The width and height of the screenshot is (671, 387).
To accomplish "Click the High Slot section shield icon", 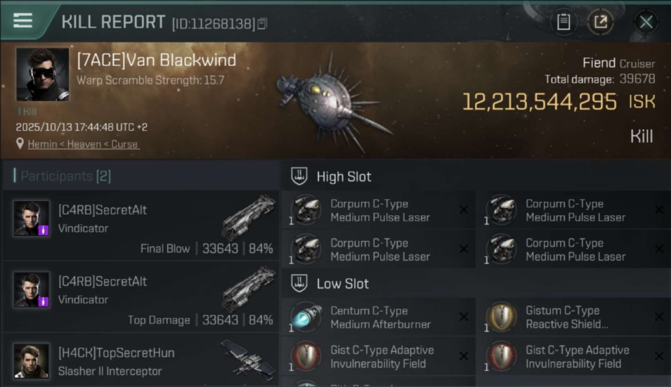I will click(299, 176).
